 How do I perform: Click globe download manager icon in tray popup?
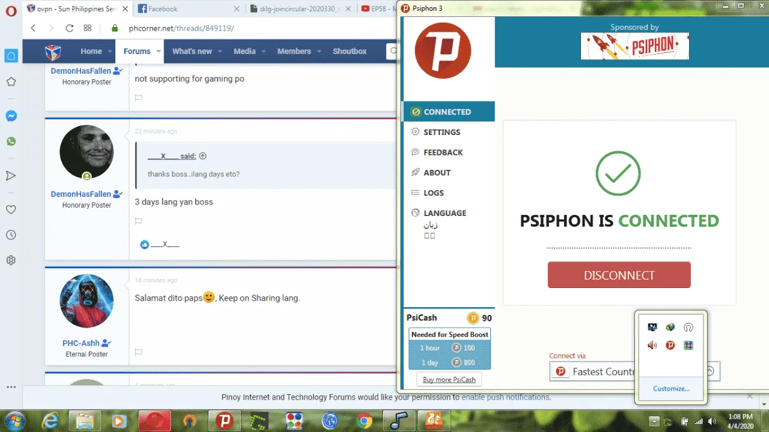tap(670, 327)
